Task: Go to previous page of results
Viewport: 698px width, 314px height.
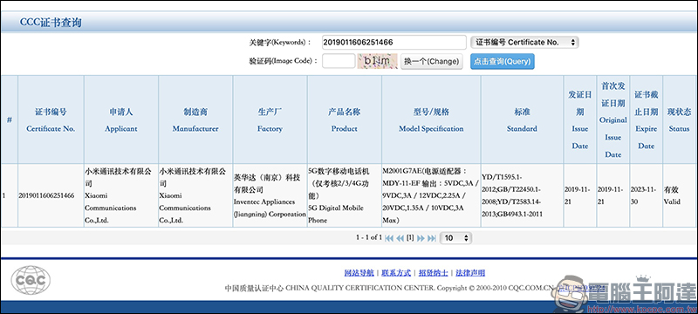Action: tap(400, 238)
